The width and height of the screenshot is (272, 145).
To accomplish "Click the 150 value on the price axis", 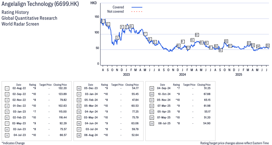I will click(97, 17).
